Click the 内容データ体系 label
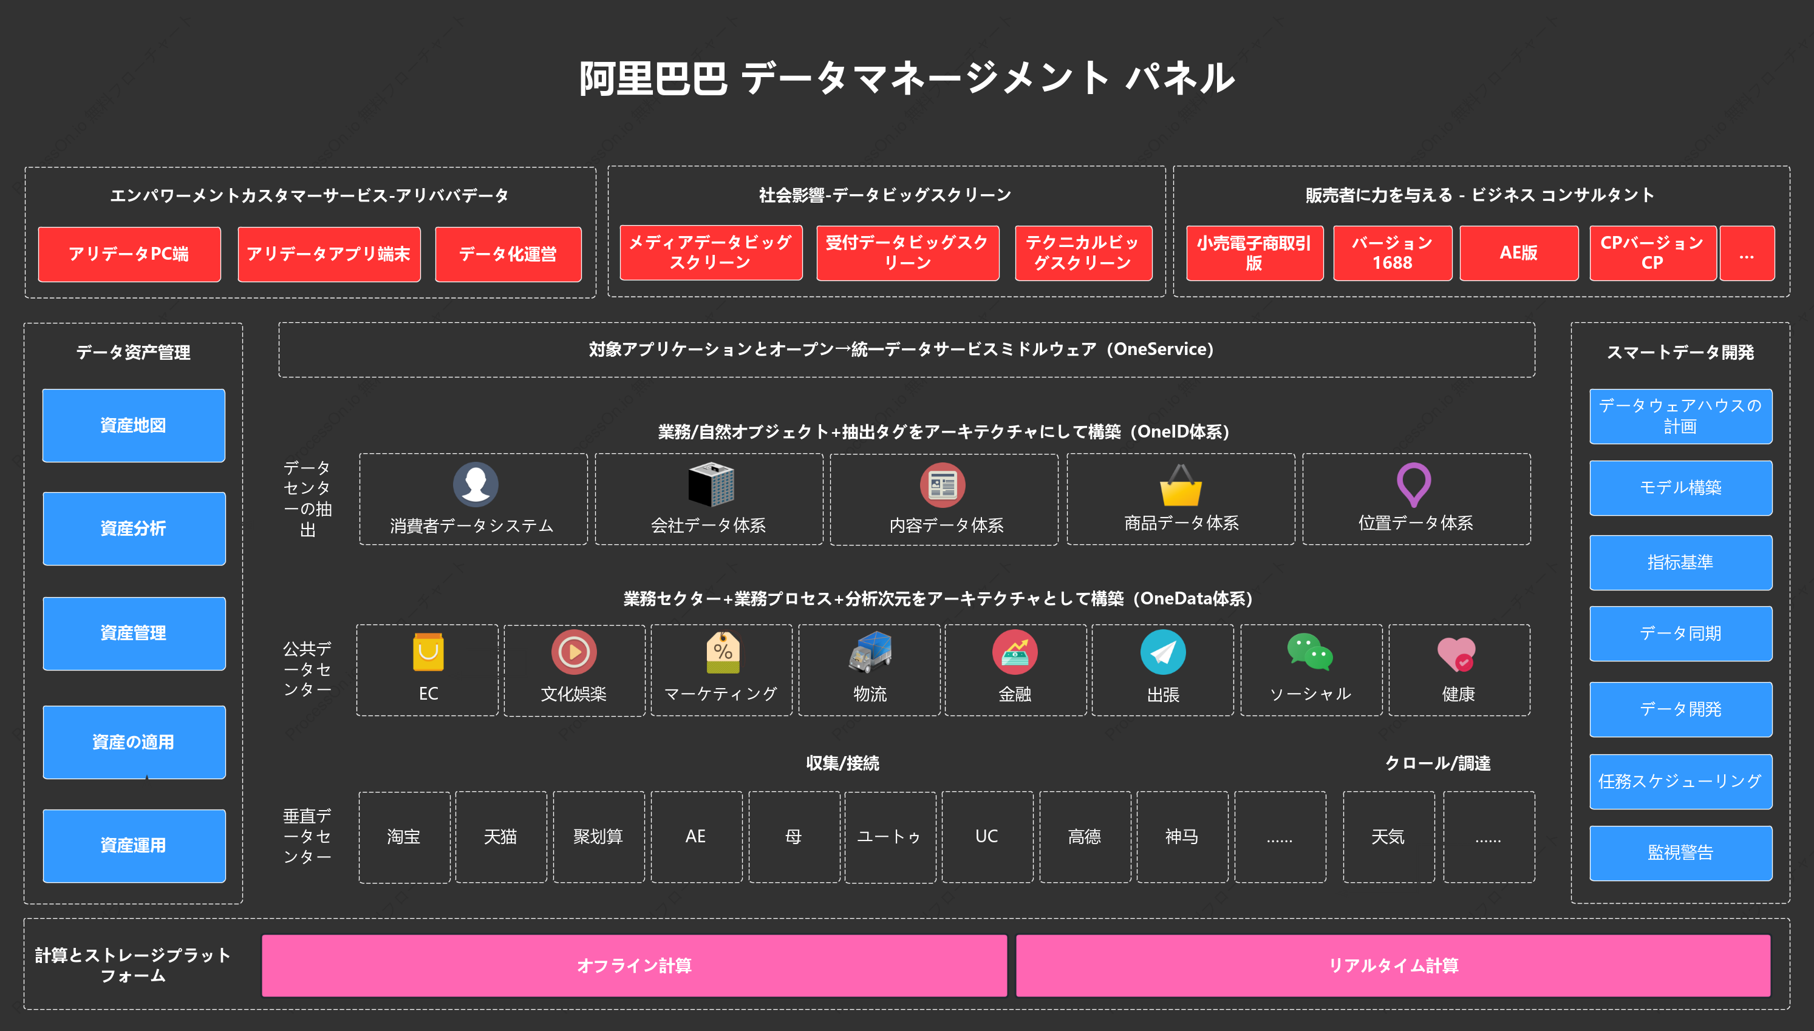 coord(947,526)
